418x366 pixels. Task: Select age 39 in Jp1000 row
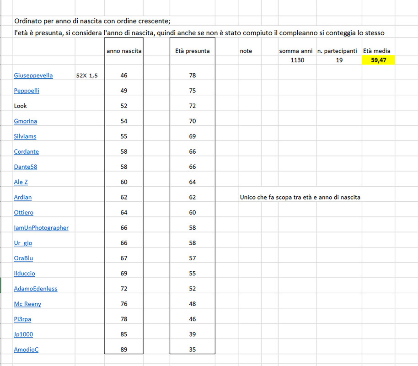pyautogui.click(x=193, y=334)
